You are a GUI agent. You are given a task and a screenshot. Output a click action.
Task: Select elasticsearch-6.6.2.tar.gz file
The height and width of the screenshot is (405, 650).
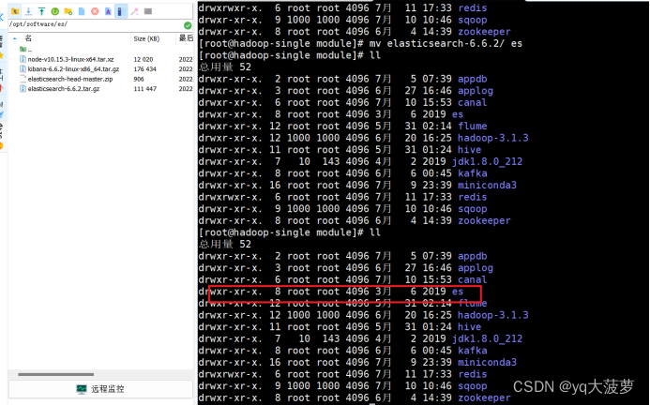64,89
